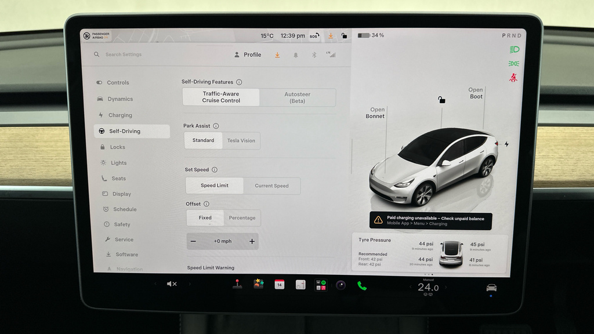Screen dimensions: 594x334
Task: Open the Software settings section
Action: click(122, 255)
